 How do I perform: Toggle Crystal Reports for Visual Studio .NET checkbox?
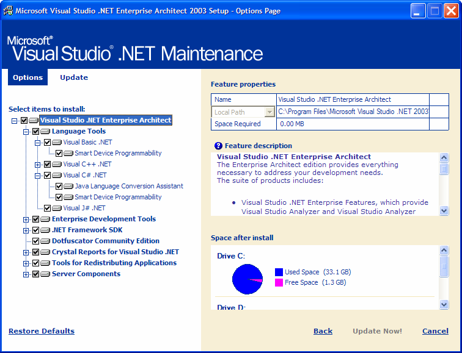click(35, 252)
